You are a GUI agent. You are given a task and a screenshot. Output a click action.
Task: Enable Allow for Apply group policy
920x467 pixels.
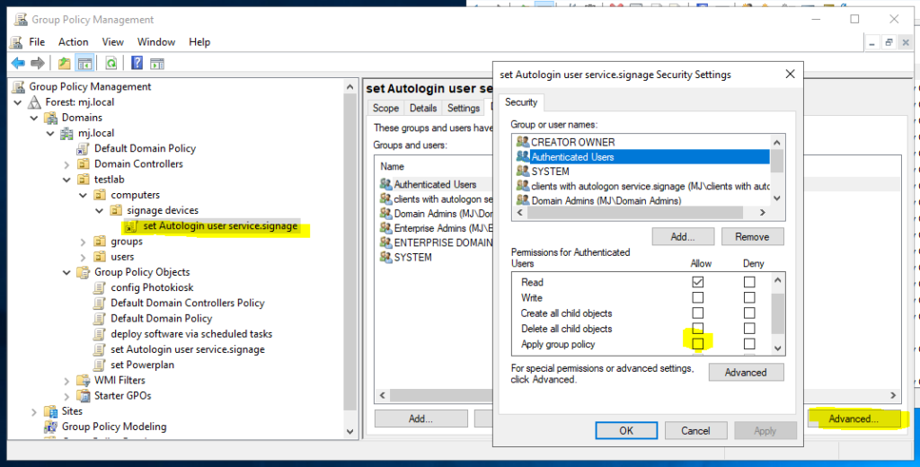(x=697, y=344)
